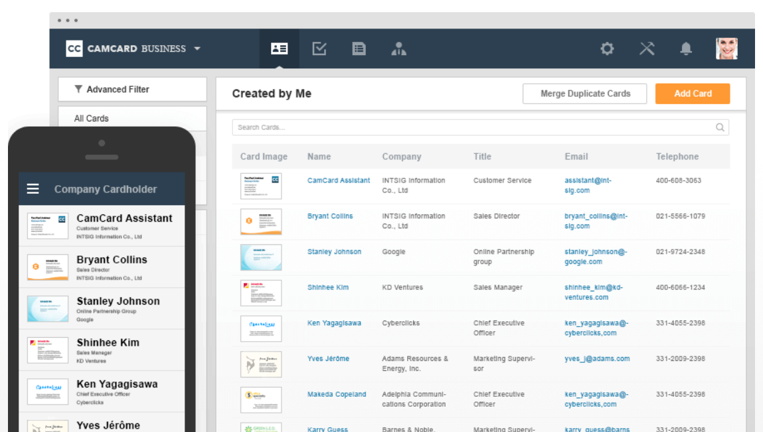Image resolution: width=763 pixels, height=432 pixels.
Task: Open Bryant Collins card image thumbnail
Action: [261, 222]
